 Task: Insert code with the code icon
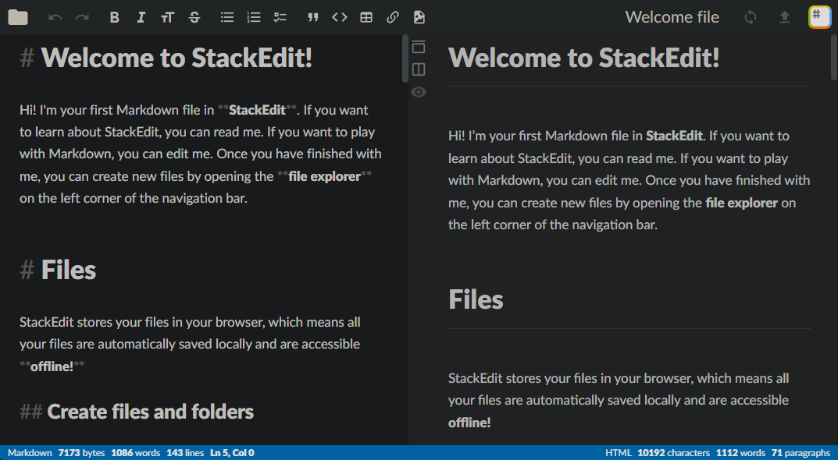click(340, 17)
